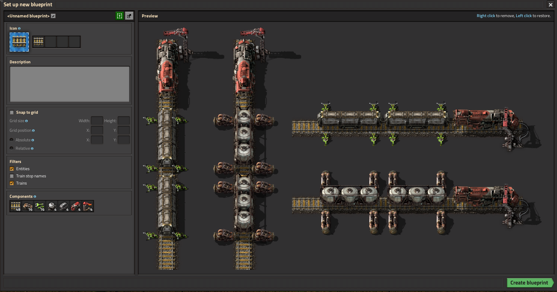Viewport: 557px width, 292px height.
Task: Click the info icon next to Absolute
Action: coord(33,140)
